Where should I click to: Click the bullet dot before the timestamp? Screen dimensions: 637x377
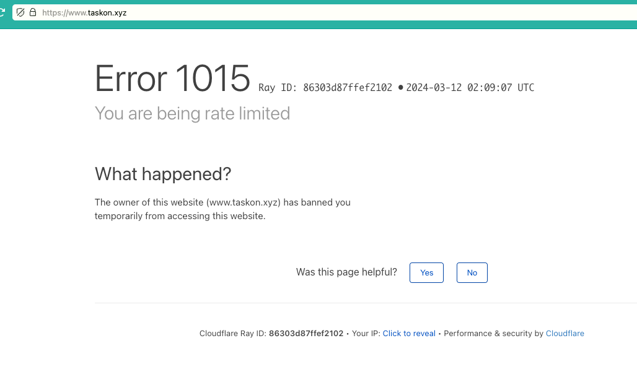coord(400,88)
